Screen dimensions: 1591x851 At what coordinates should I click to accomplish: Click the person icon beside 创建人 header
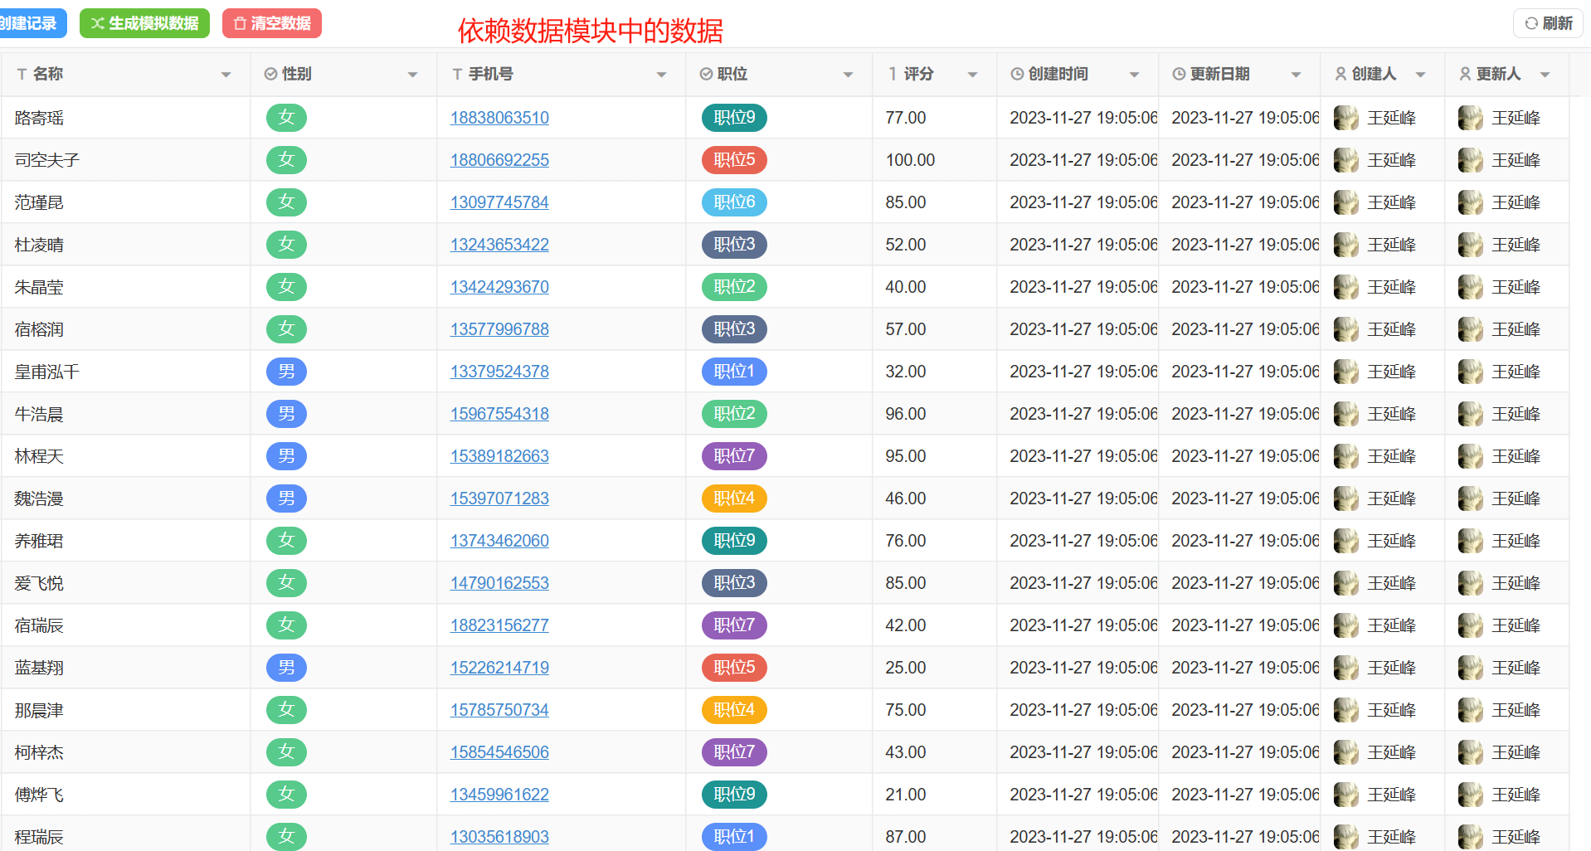[1340, 74]
